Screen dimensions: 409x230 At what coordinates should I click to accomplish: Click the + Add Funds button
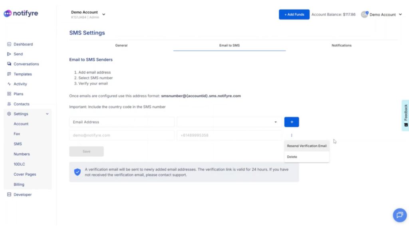point(294,14)
